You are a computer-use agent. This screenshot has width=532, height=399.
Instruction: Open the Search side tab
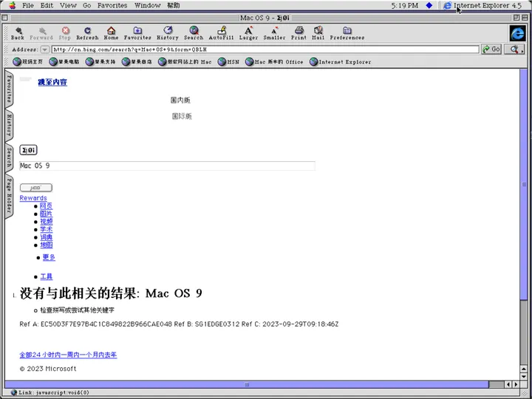tap(9, 158)
